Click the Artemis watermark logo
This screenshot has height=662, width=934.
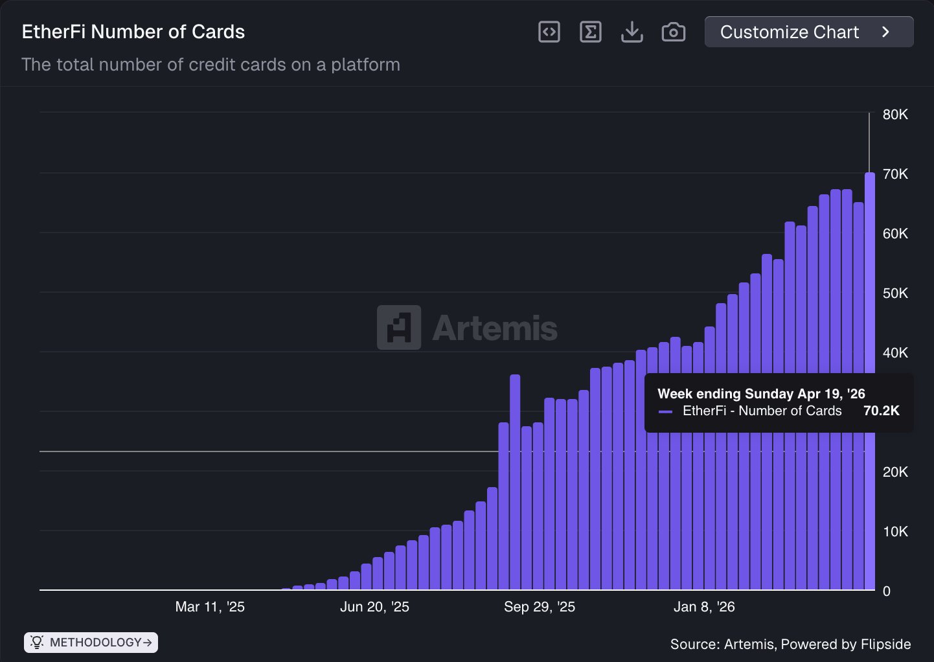point(467,328)
